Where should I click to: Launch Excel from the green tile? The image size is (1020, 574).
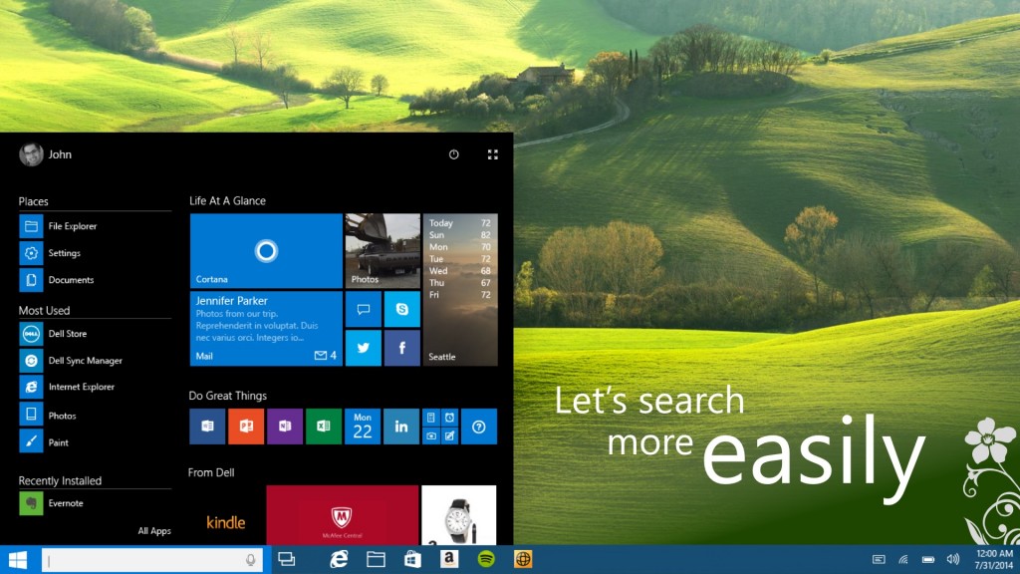[324, 427]
